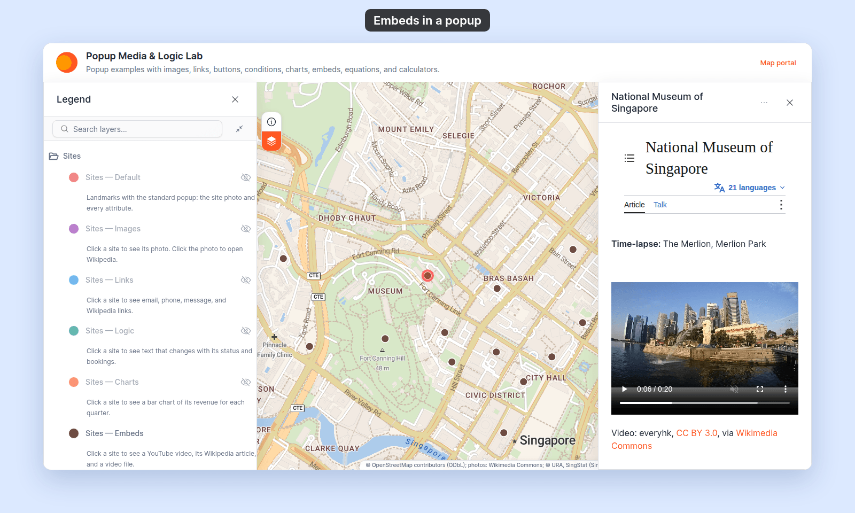
Task: Show the Sites — Charts layer
Action: [246, 382]
